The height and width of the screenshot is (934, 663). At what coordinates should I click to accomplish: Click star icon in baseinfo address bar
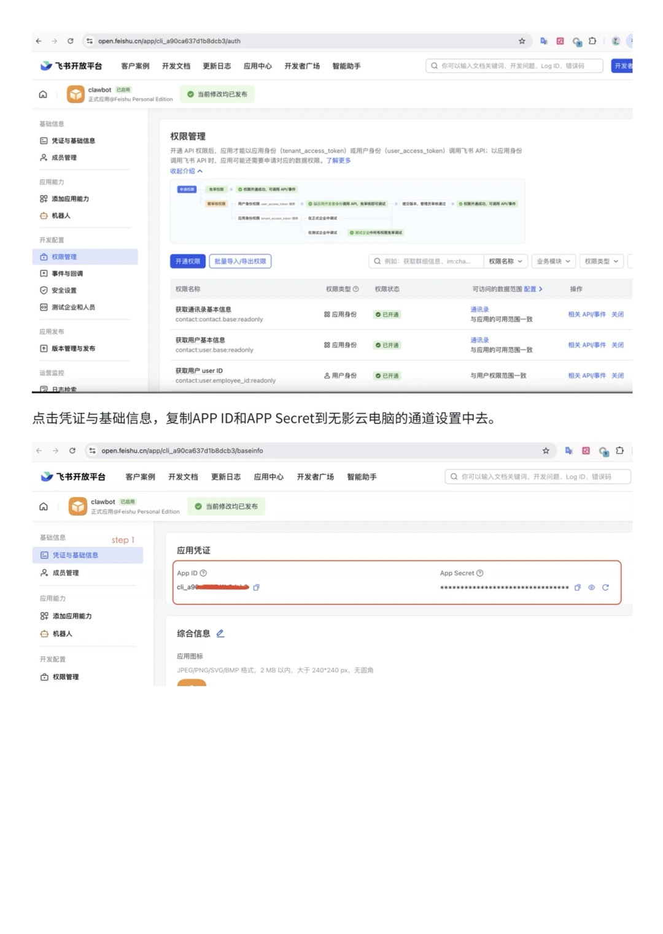[x=546, y=450]
